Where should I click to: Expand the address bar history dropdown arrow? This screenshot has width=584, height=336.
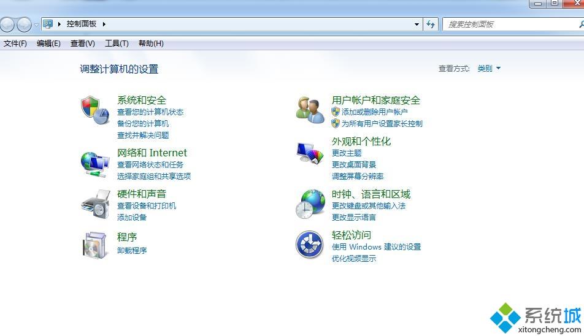pos(417,25)
